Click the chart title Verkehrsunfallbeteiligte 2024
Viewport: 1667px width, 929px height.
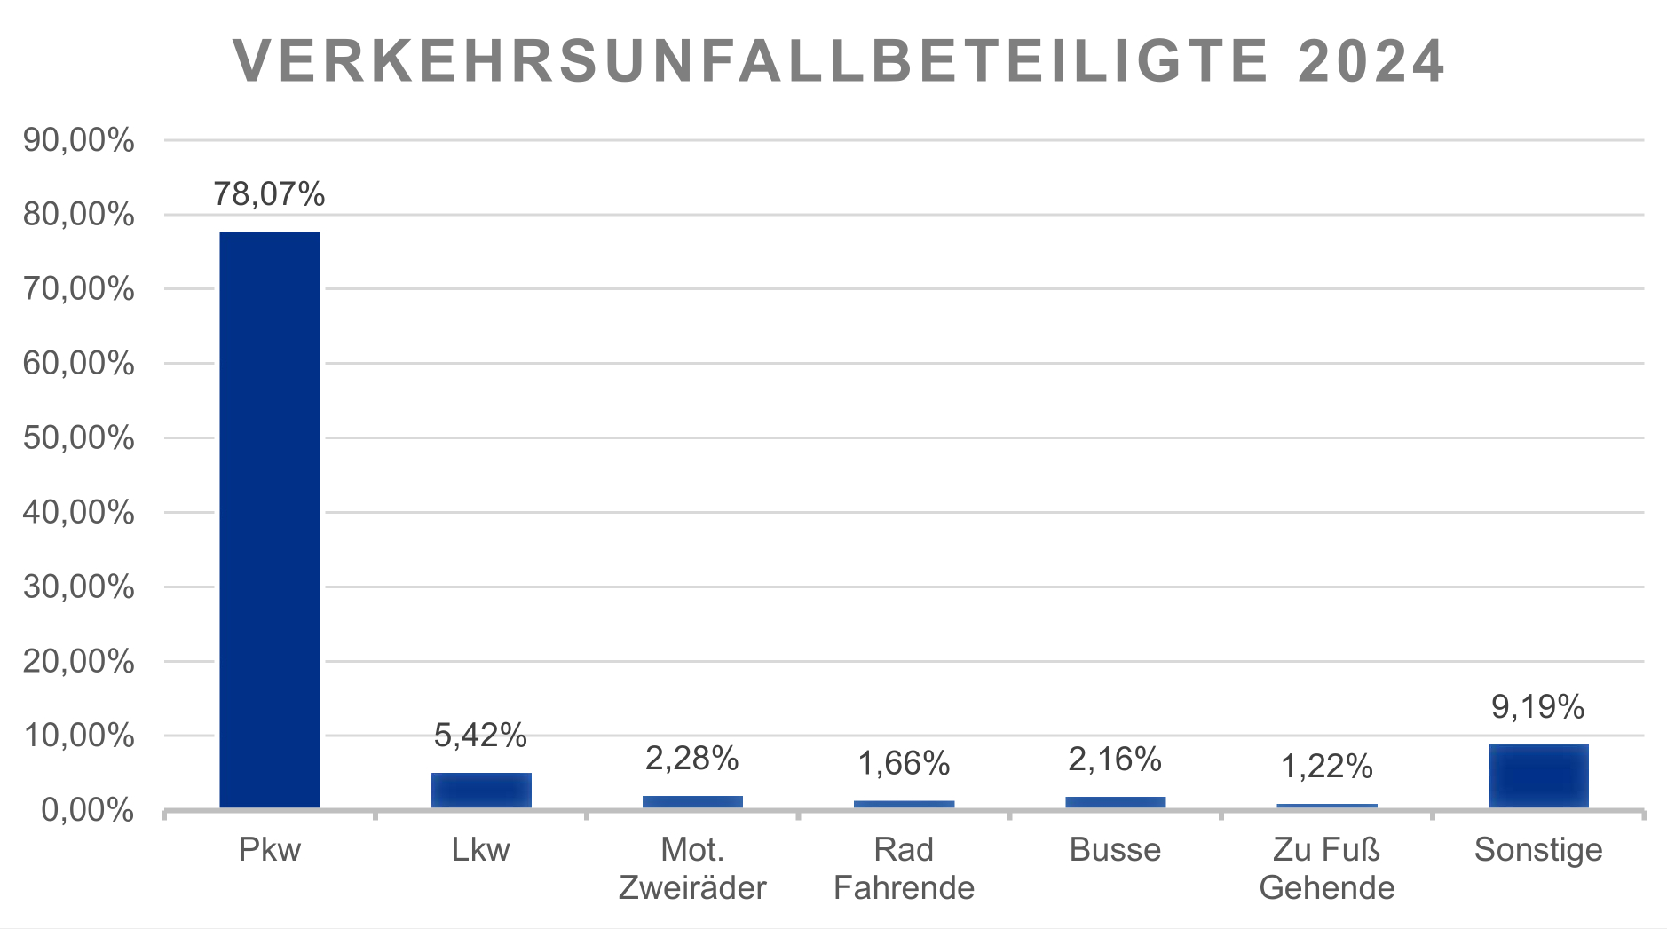click(839, 61)
